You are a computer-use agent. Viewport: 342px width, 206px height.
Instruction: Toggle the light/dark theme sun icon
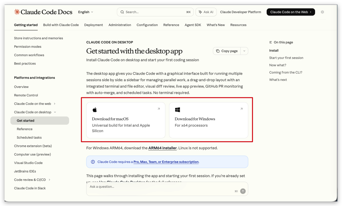pyautogui.click(x=322, y=12)
